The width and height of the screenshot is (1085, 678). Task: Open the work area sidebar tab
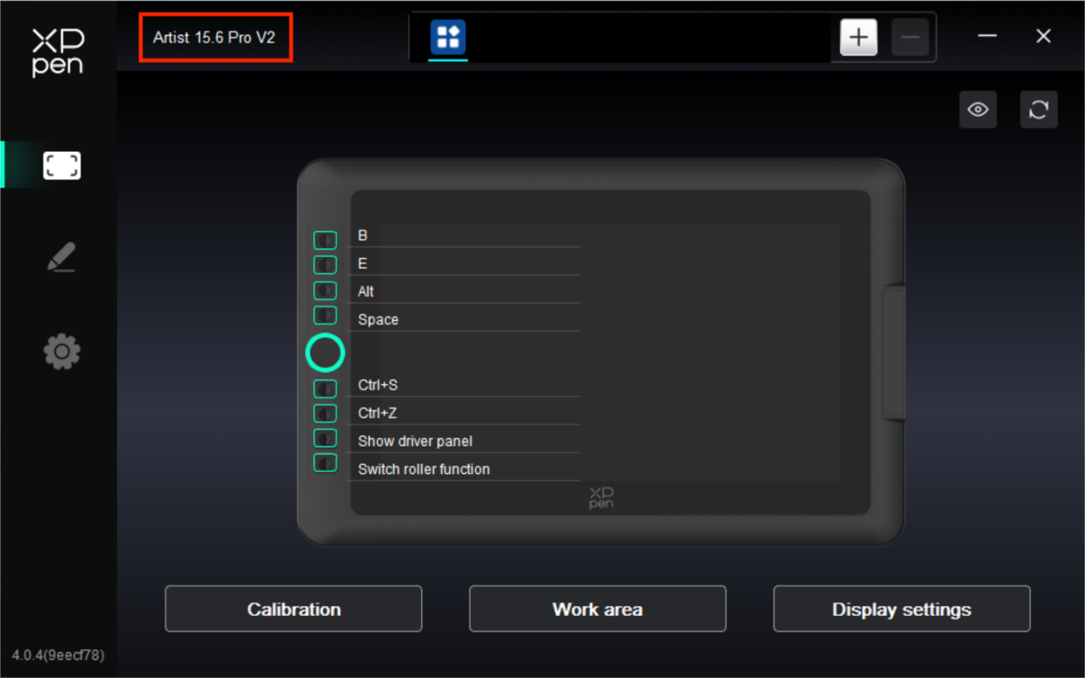coord(62,165)
